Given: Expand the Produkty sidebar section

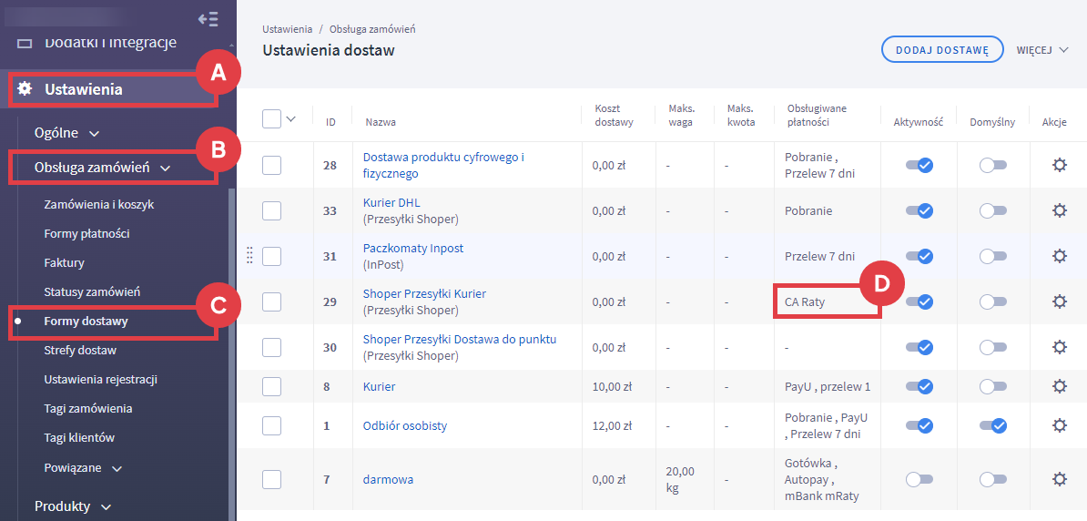Looking at the screenshot, I should (x=73, y=506).
